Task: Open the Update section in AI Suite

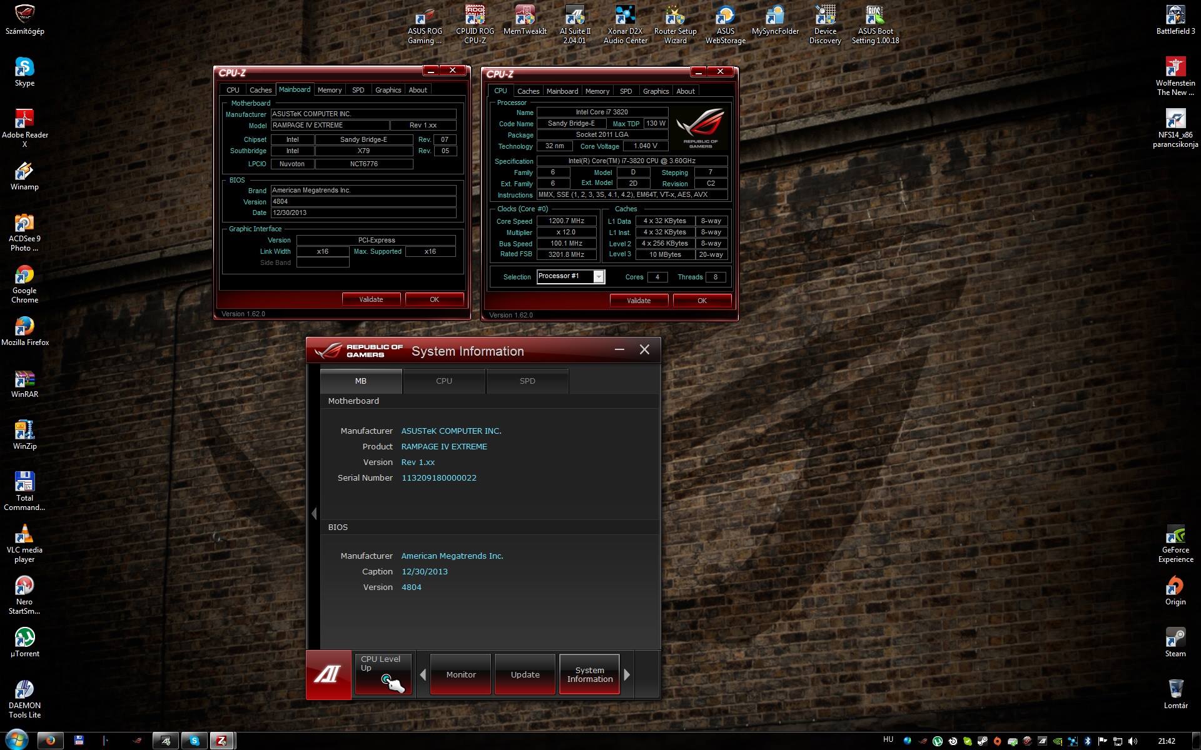Action: [x=525, y=674]
